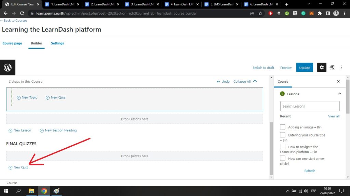Image resolution: width=350 pixels, height=196 pixels.
Task: Bookmark this page with the star icon
Action: 260,13
